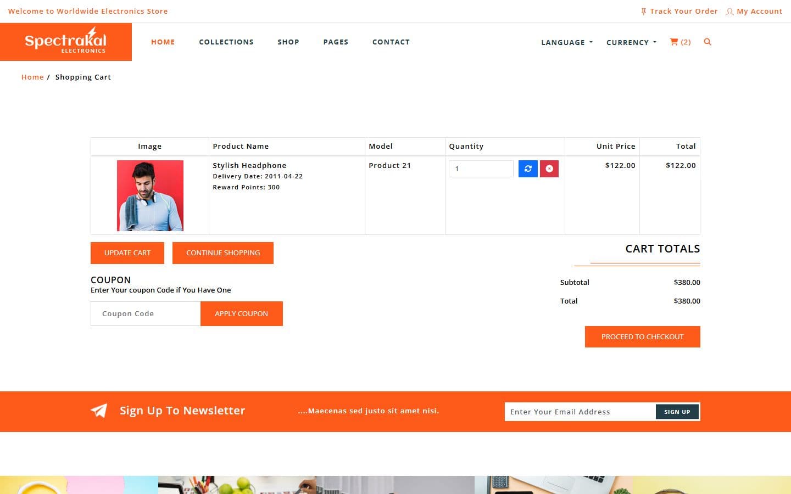Image resolution: width=791 pixels, height=494 pixels.
Task: Click the Welcome to Worldwide Electronics Store text
Action: pyautogui.click(x=88, y=11)
